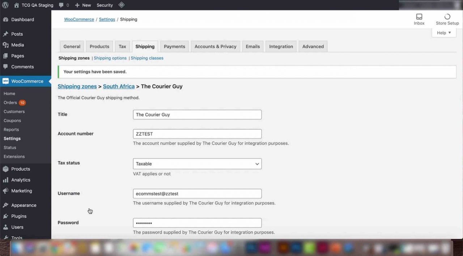Click the Orders count badge

tap(22, 102)
